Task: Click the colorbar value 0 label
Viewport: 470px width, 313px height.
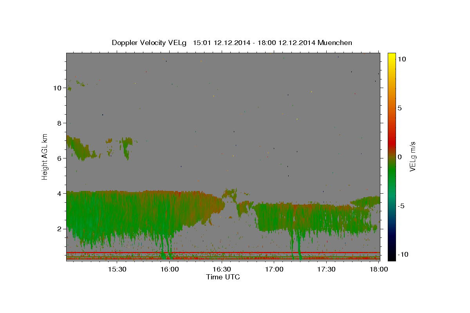Action: click(x=399, y=157)
